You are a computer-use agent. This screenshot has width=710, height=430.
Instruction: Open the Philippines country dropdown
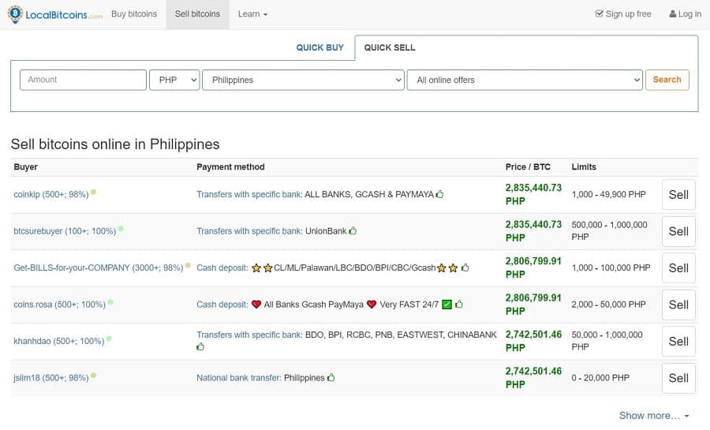coord(303,80)
